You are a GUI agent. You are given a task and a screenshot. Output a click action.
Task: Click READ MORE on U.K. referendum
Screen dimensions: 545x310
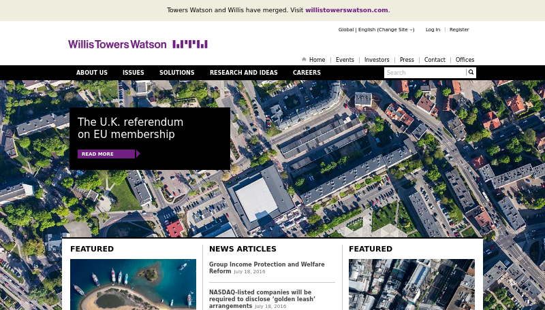click(x=106, y=154)
